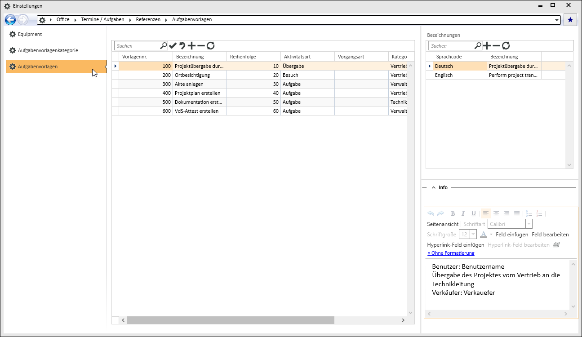Screen dimensions: 582x337
Task: Insert bulleted list in Info editor
Action: click(529, 213)
